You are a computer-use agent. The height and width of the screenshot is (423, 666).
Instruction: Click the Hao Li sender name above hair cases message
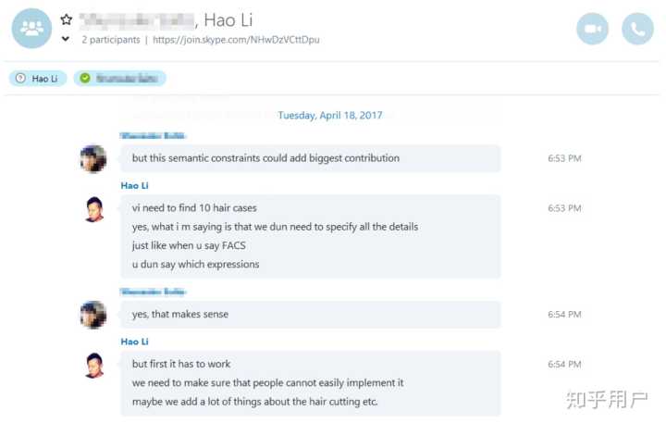134,185
